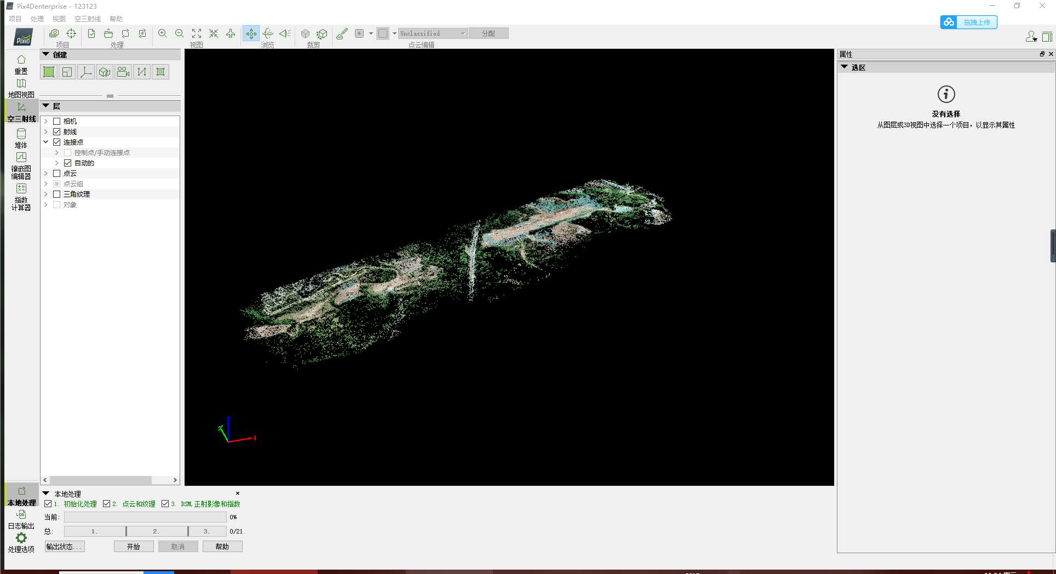Uncheck the 射线 layer checkbox

click(57, 131)
